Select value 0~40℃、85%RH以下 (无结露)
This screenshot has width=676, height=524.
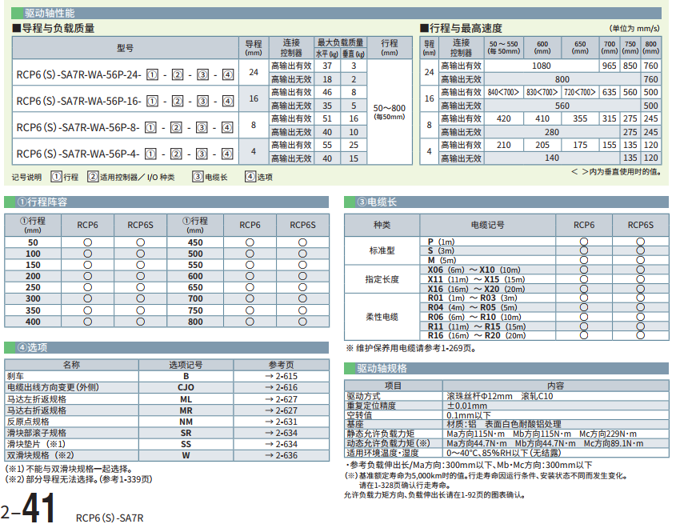pos(503,453)
